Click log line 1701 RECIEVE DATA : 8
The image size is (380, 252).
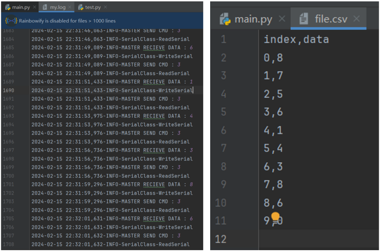click(x=112, y=184)
